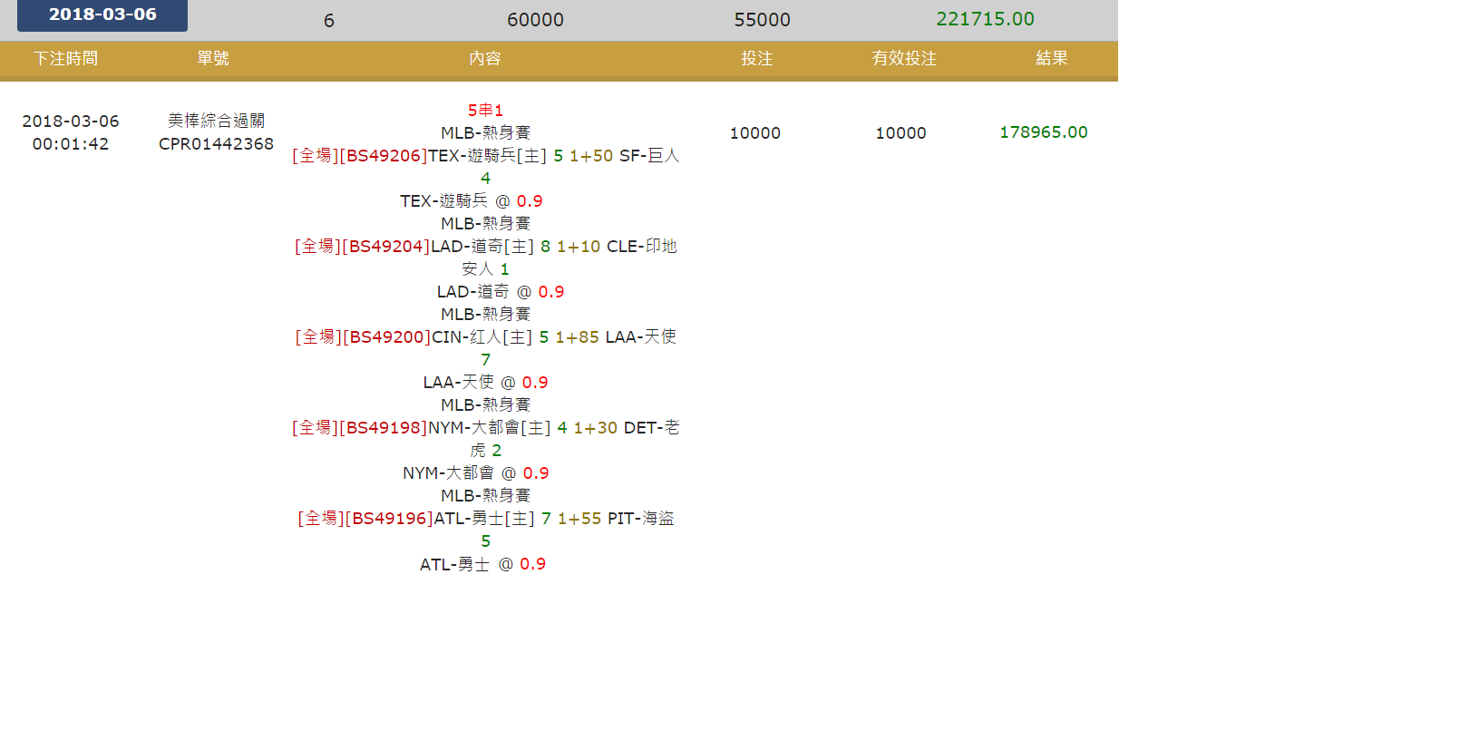Click the 下注時間 column header
This screenshot has width=1470, height=730.
pyautogui.click(x=65, y=59)
